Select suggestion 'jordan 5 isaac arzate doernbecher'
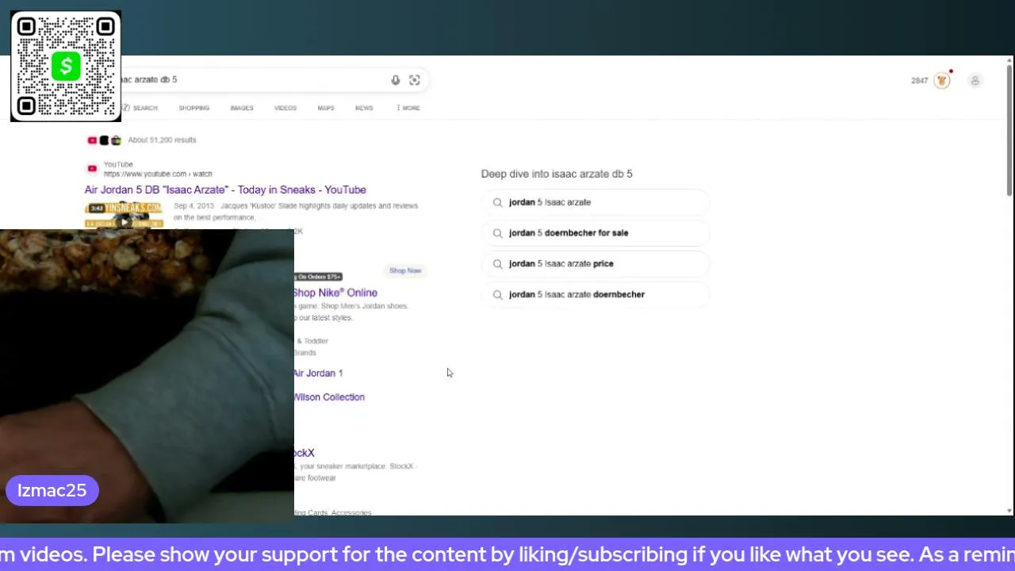 coord(595,295)
